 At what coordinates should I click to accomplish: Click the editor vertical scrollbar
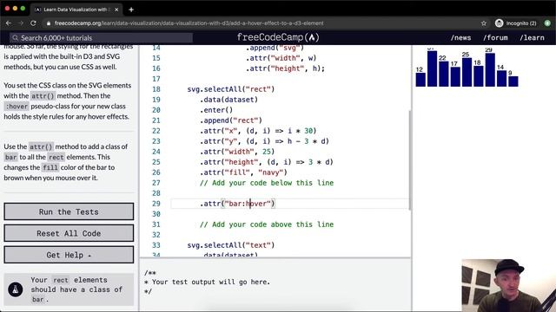(409, 159)
